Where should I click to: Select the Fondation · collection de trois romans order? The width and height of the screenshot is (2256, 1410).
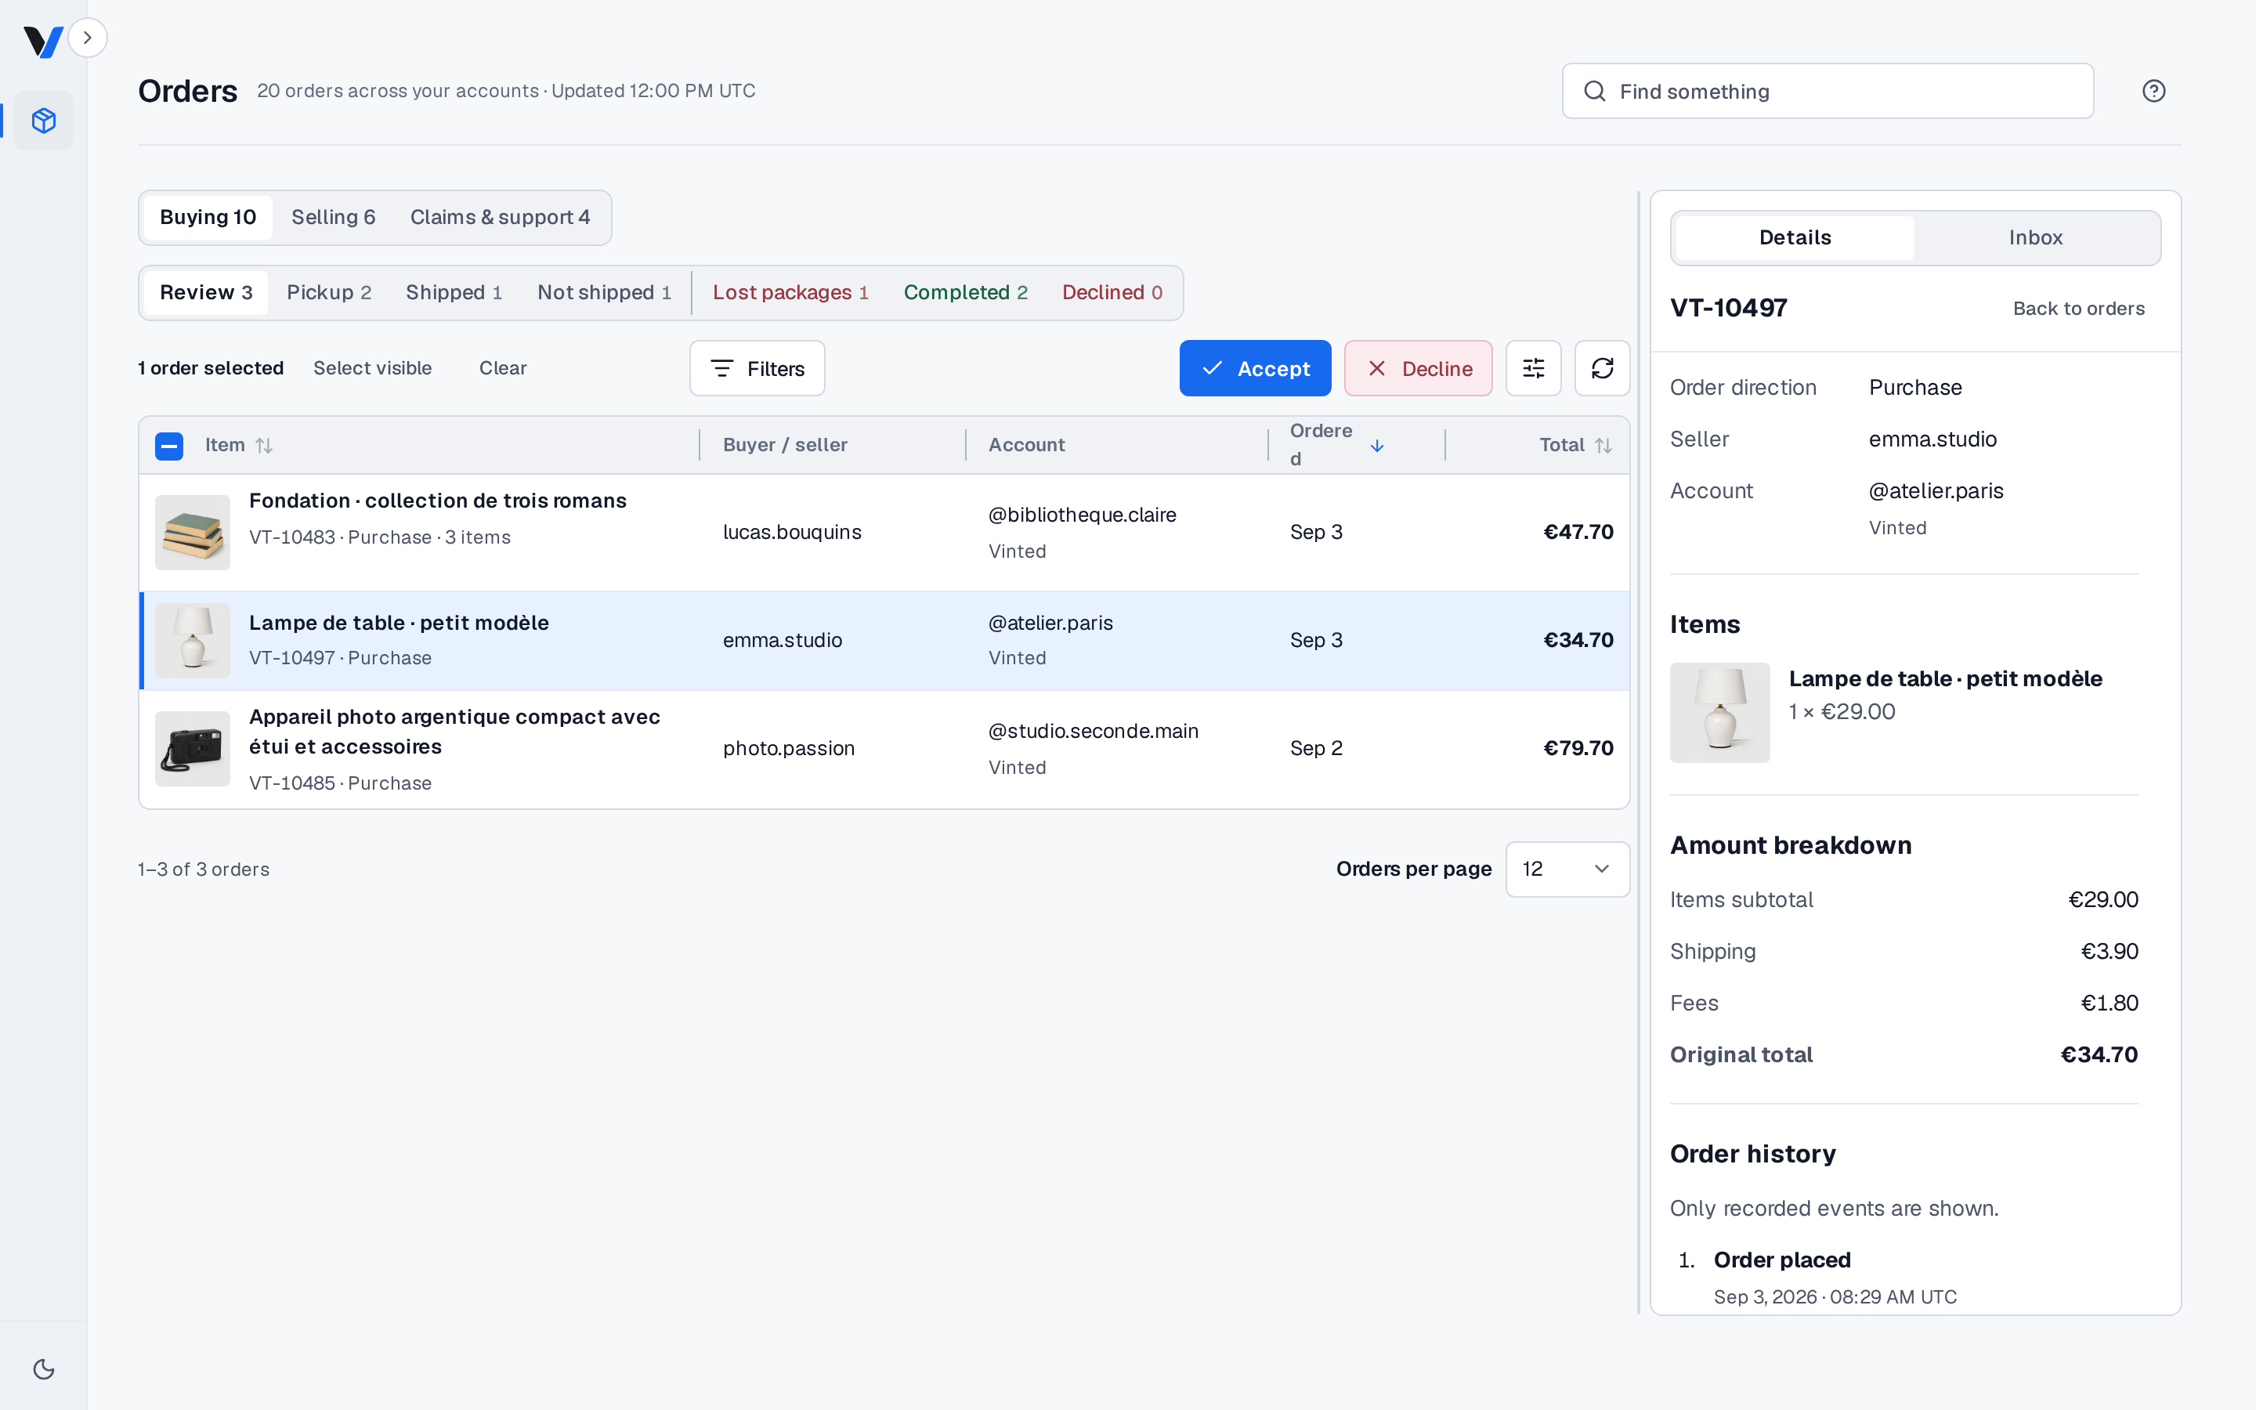pos(884,533)
